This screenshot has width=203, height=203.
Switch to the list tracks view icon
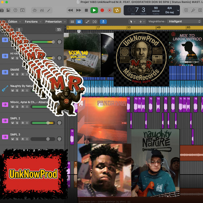pyautogui.click(x=79, y=22)
